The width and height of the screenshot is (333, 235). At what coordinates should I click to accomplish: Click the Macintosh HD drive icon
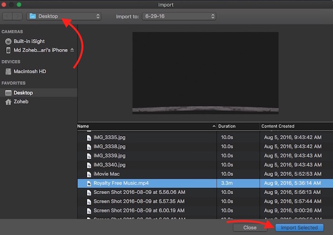9,71
